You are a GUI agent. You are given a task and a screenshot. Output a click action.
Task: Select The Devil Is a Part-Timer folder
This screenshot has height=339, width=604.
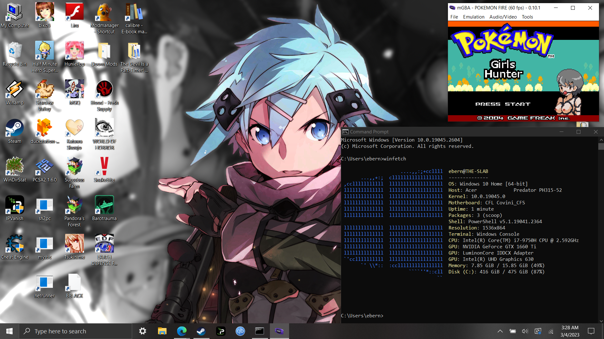point(134,57)
